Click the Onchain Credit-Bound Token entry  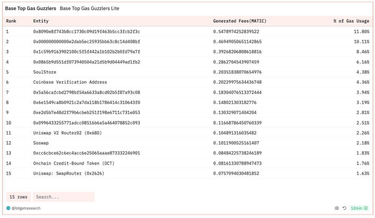tap(74, 163)
